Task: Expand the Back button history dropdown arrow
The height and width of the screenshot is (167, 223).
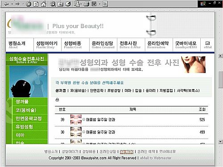Action: [x=12, y=4]
